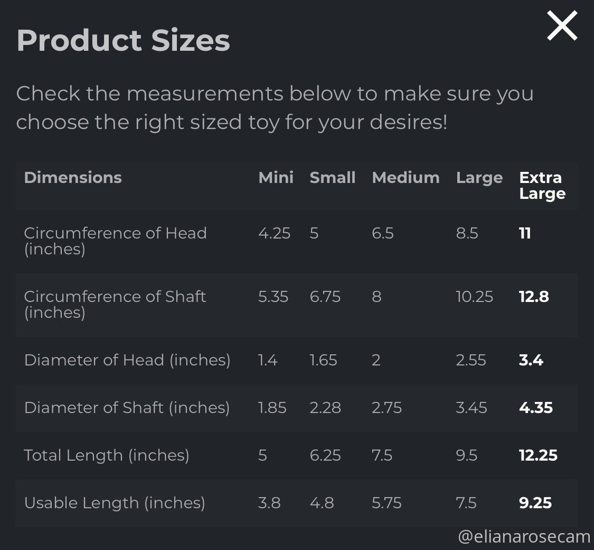Click the Diameter of Shaft row label

127,408
